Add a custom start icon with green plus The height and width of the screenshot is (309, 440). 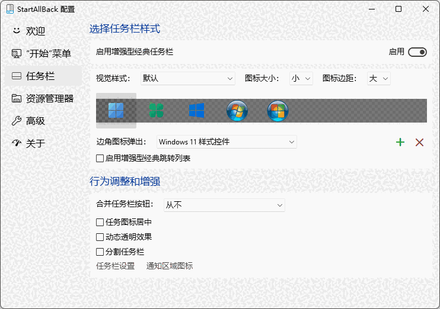click(400, 142)
